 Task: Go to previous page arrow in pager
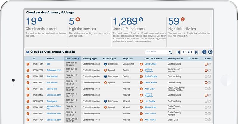[183, 52]
